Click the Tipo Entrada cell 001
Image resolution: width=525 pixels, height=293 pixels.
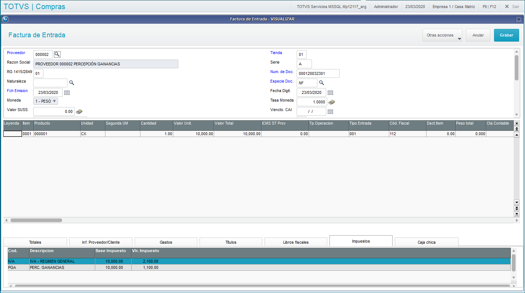pyautogui.click(x=369, y=134)
